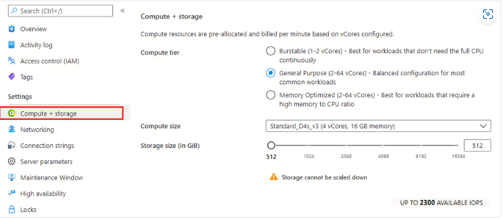
Task: Collapse the sidebar with double chevron
Action: pos(123,11)
